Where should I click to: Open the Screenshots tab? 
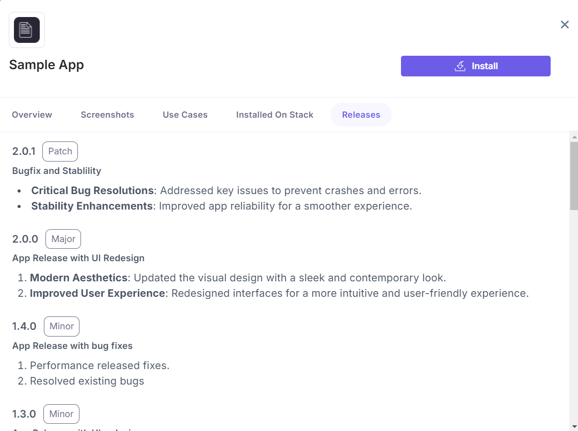pyautogui.click(x=107, y=115)
